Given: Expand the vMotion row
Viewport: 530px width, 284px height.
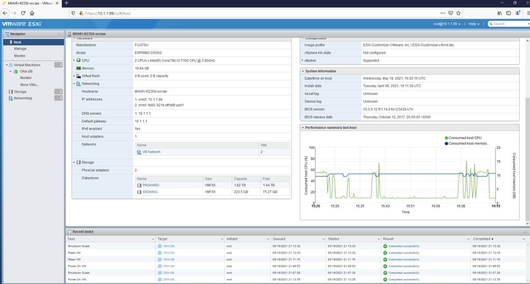Looking at the screenshot, I should [303, 60].
